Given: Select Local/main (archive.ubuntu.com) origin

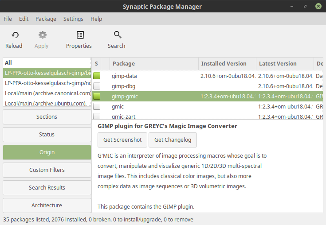Looking at the screenshot, I should 47,103.
